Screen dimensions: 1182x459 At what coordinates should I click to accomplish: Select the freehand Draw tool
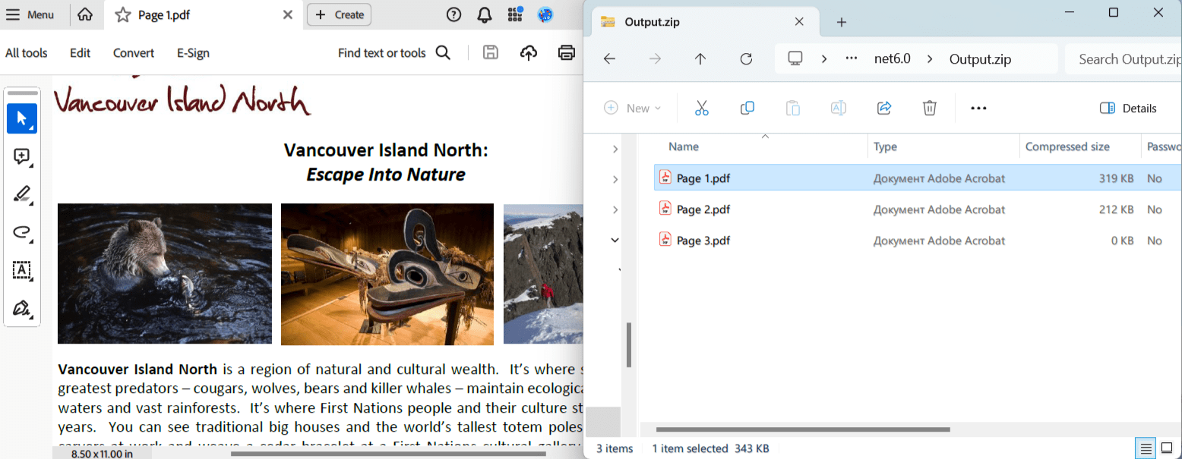click(x=22, y=233)
